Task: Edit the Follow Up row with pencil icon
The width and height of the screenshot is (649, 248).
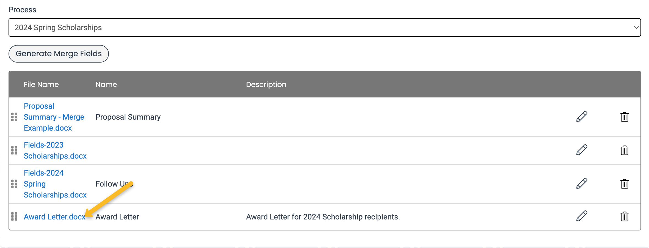Action: coord(582,184)
